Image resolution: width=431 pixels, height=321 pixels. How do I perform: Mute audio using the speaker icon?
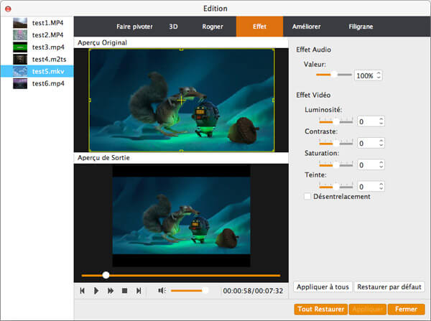162,291
